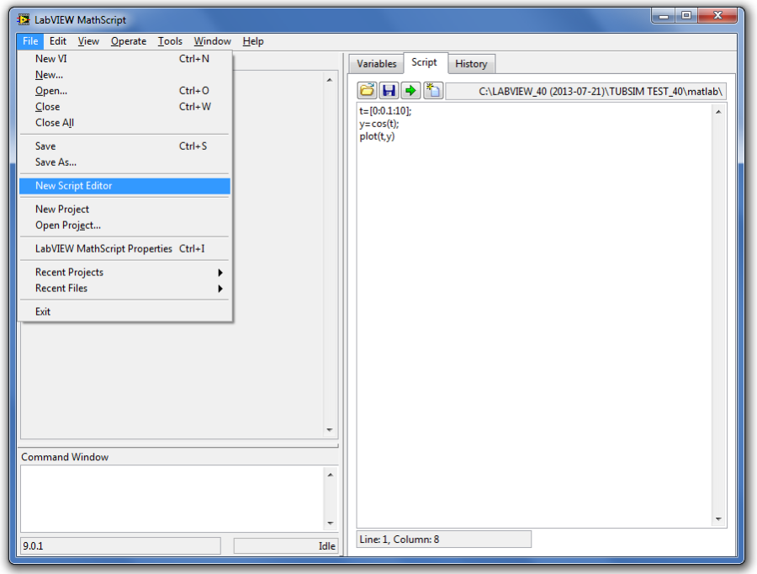Click the new script icon beside the green arrow

432,90
